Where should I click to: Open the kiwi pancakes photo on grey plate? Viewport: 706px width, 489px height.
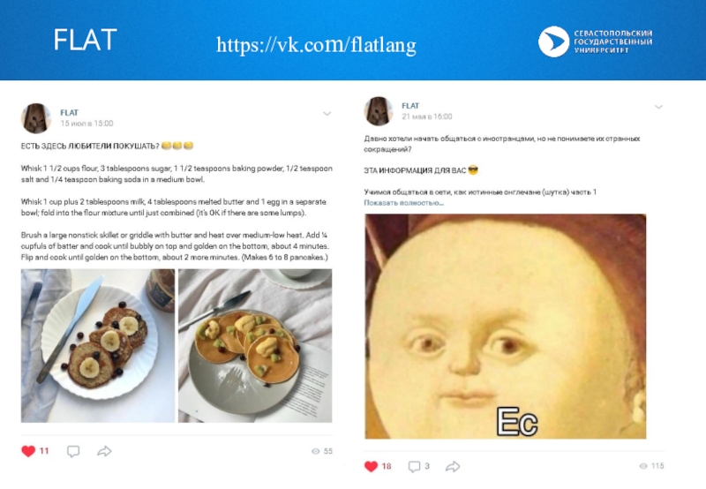pyautogui.click(x=255, y=346)
